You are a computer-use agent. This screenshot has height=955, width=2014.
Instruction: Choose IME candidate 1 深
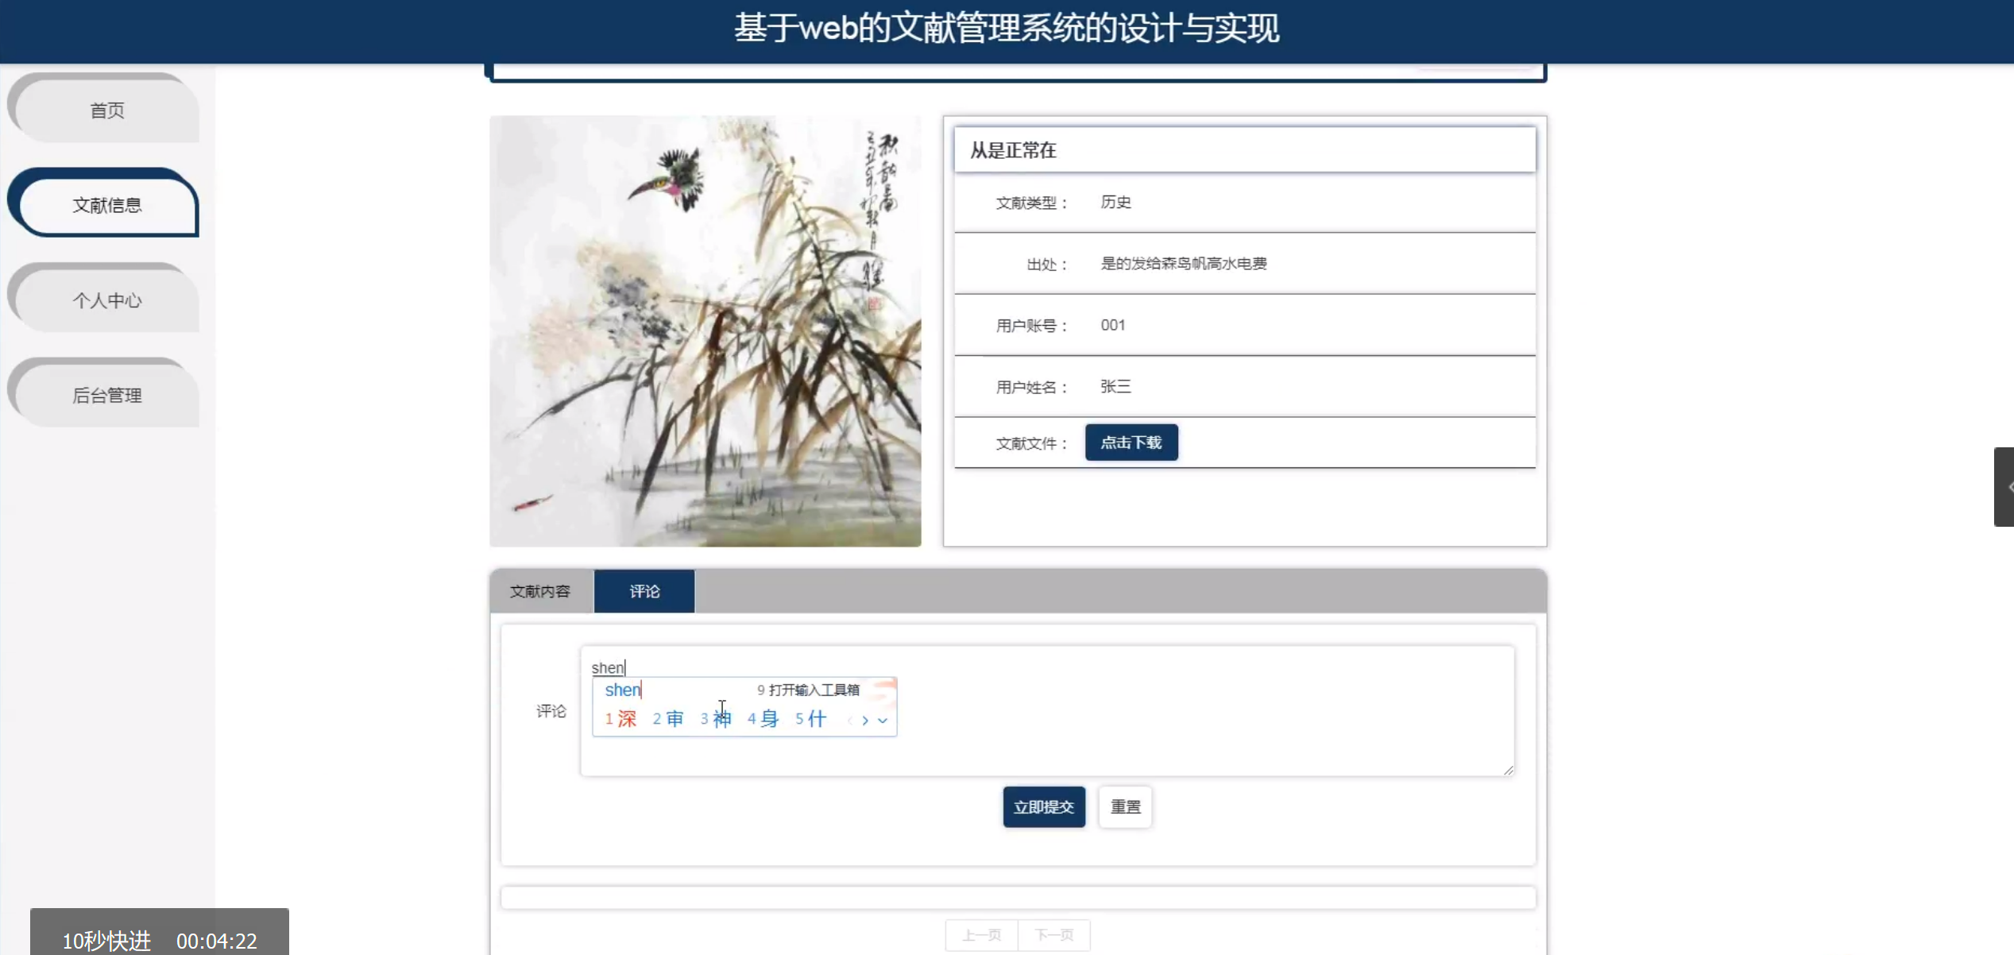[620, 719]
